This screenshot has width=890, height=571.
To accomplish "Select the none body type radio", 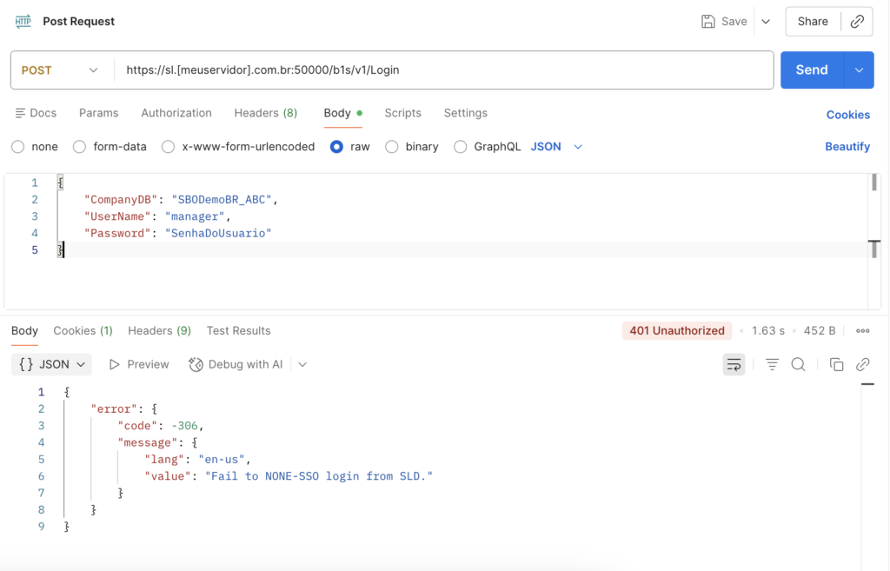I will (x=18, y=147).
